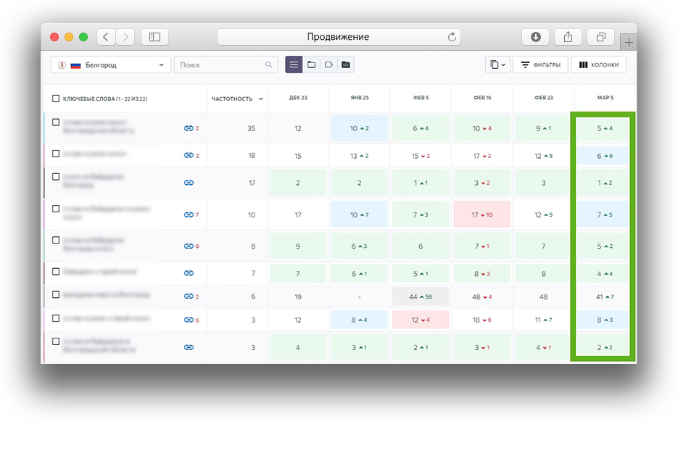678x474 pixels.
Task: Click the link icon in row with frequency 7
Action: [189, 273]
